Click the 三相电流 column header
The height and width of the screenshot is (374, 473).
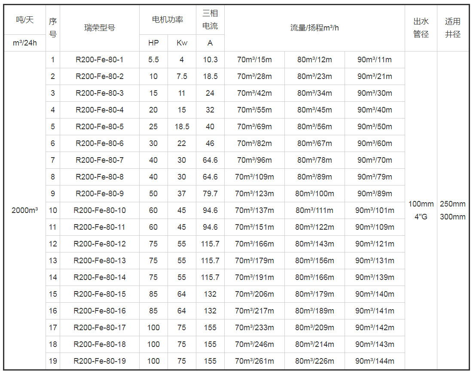210,20
